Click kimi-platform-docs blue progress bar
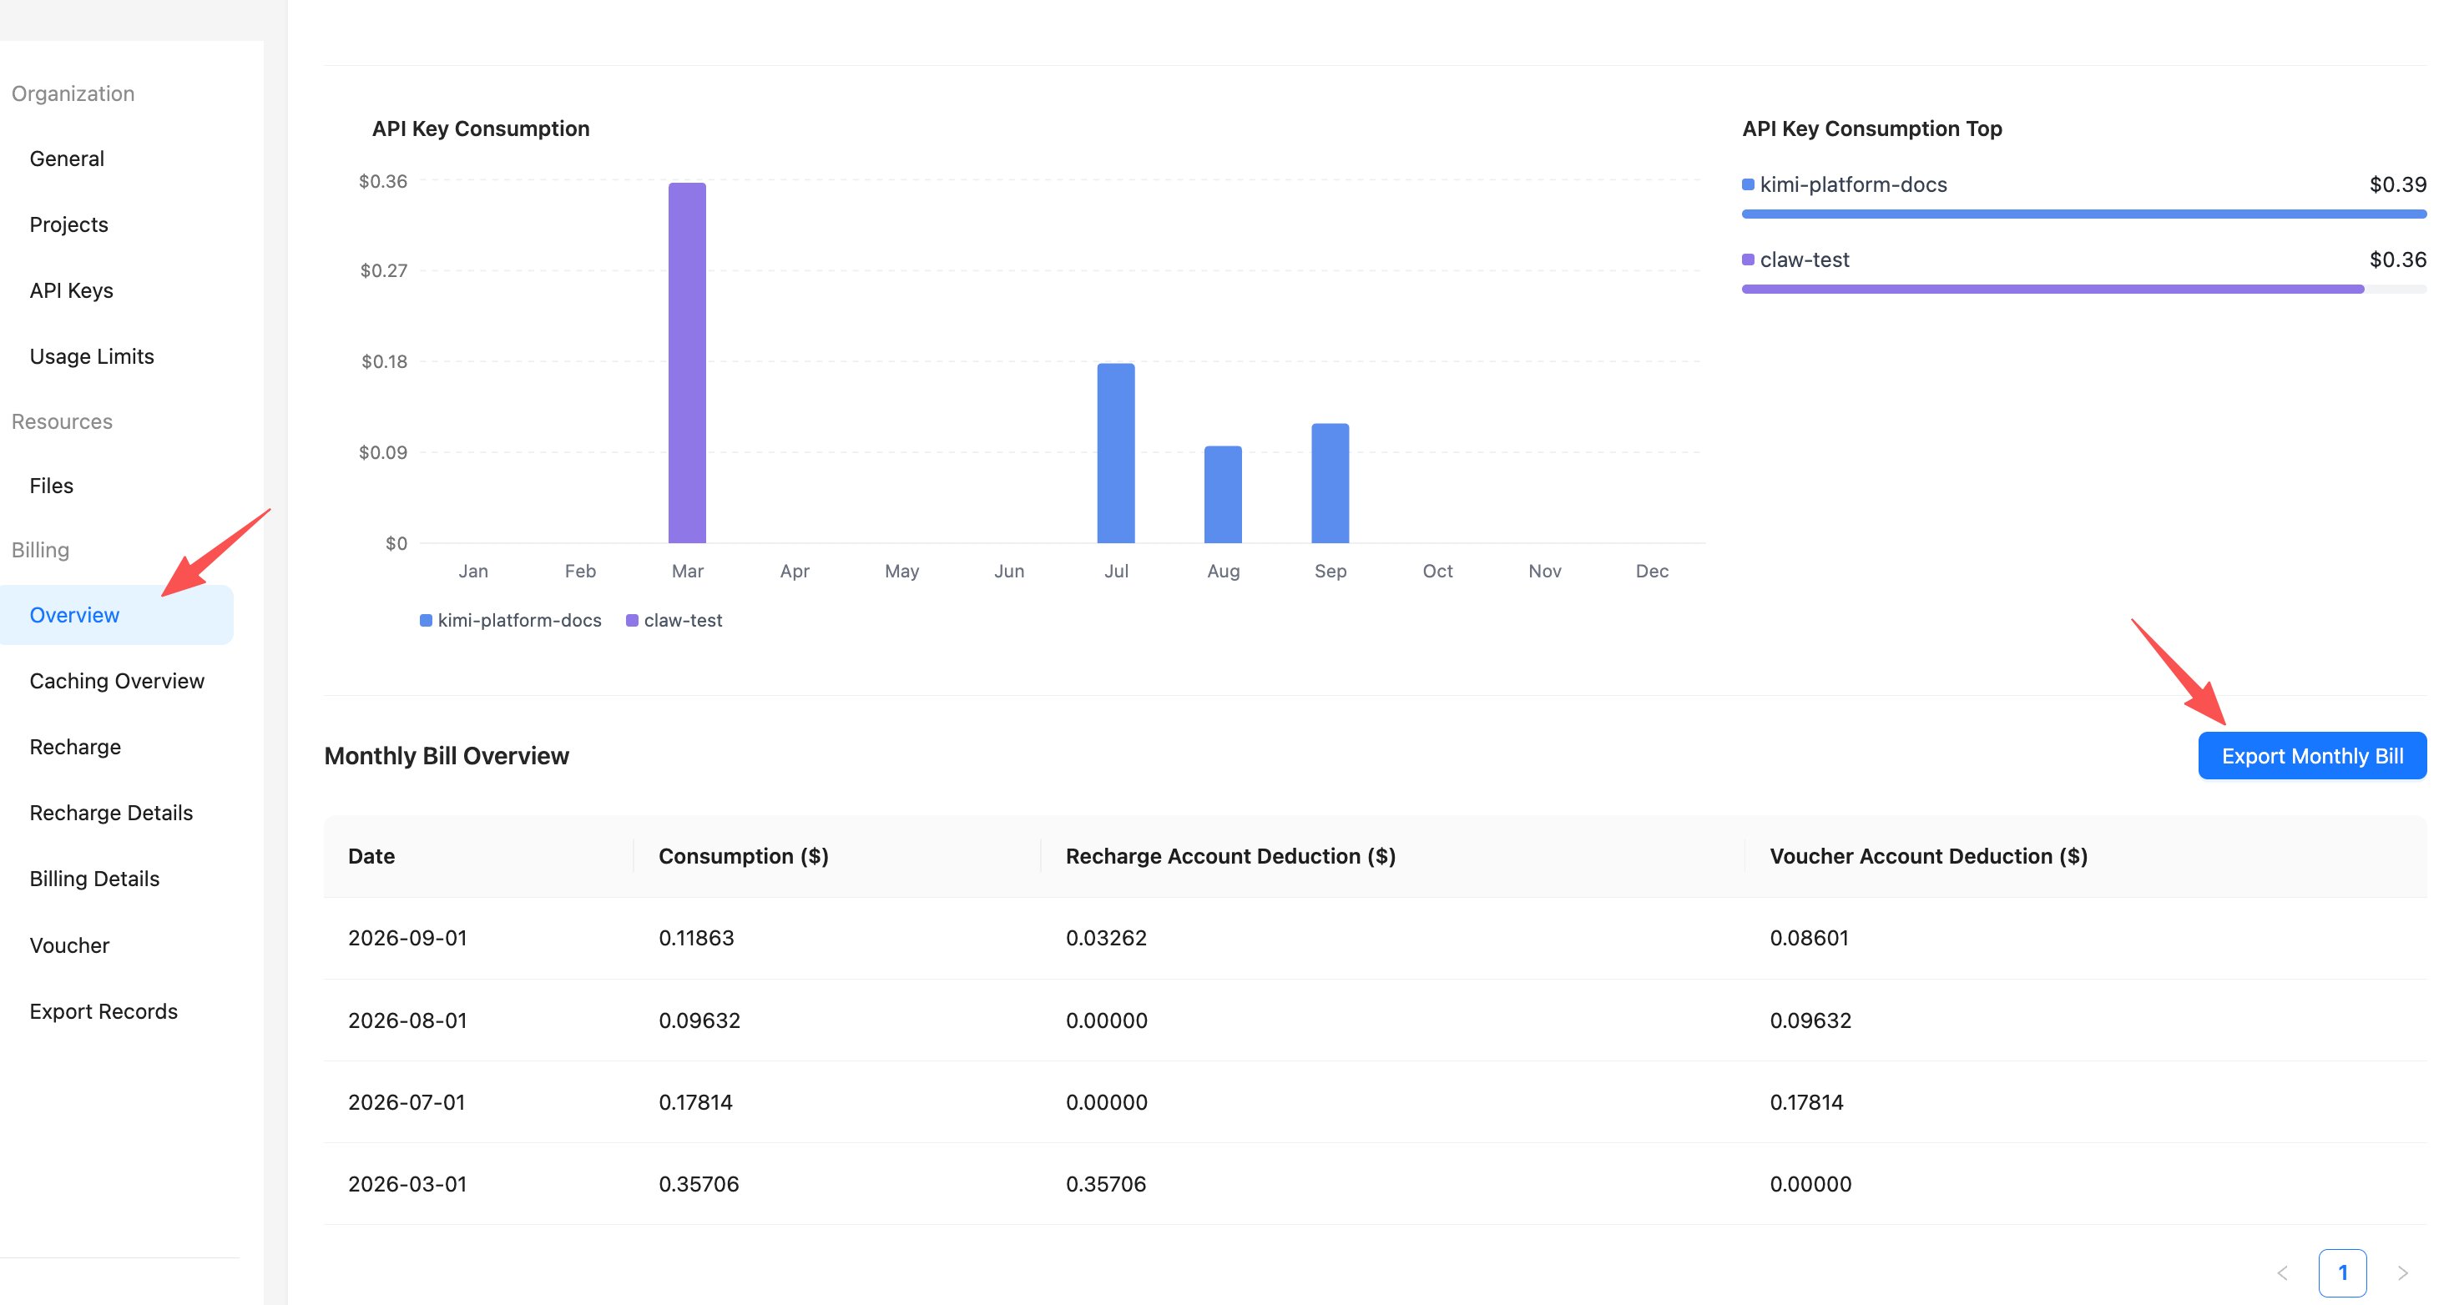2459x1305 pixels. coord(2084,214)
